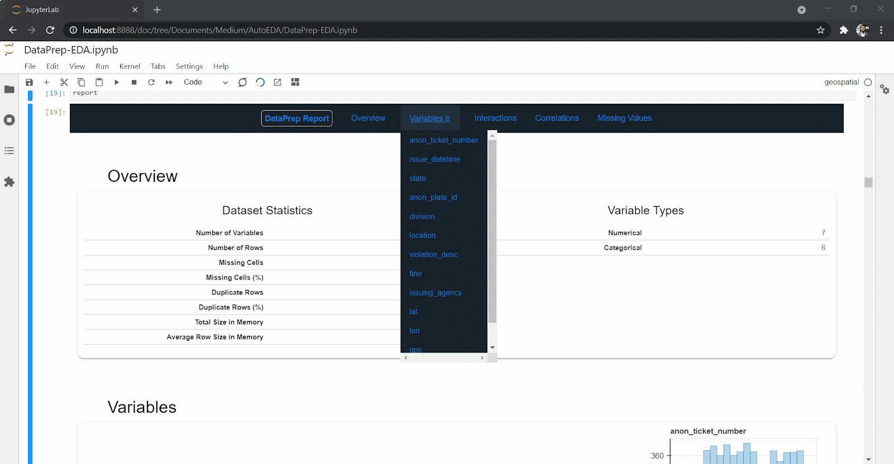Insert a cell below with plus icon
Screen dimensions: 894x464
tap(46, 82)
